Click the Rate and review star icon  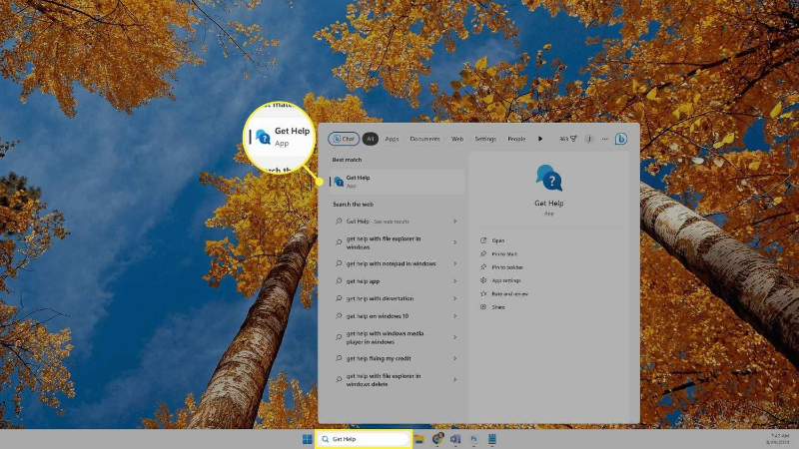tap(483, 293)
